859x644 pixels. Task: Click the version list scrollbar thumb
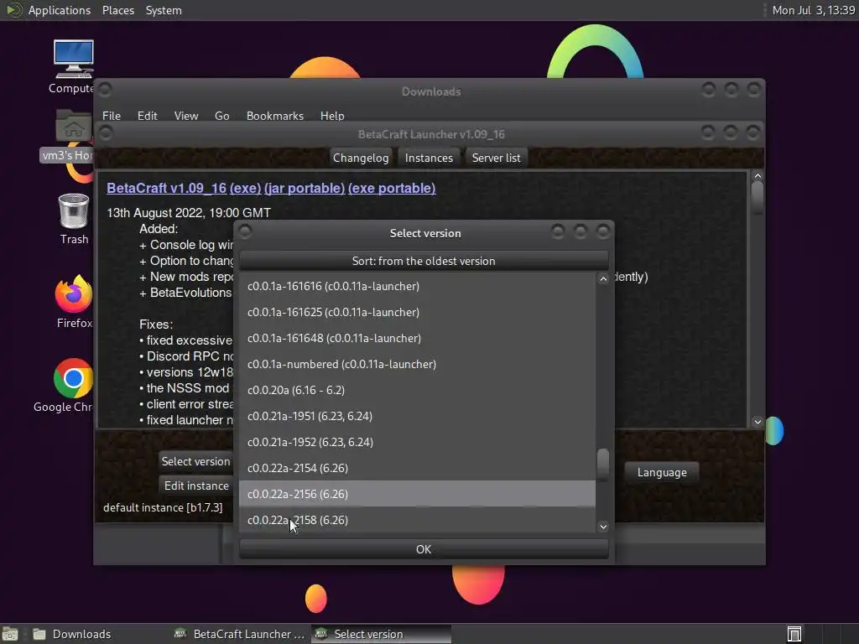coord(603,465)
